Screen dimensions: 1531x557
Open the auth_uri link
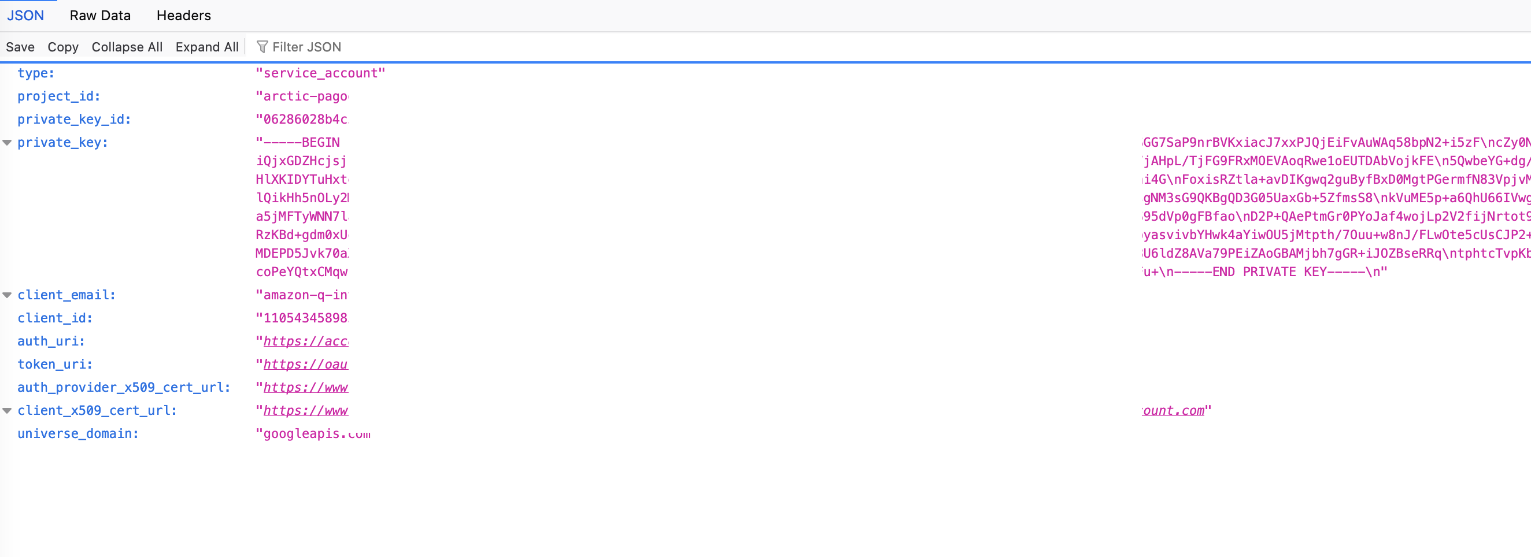pos(305,341)
